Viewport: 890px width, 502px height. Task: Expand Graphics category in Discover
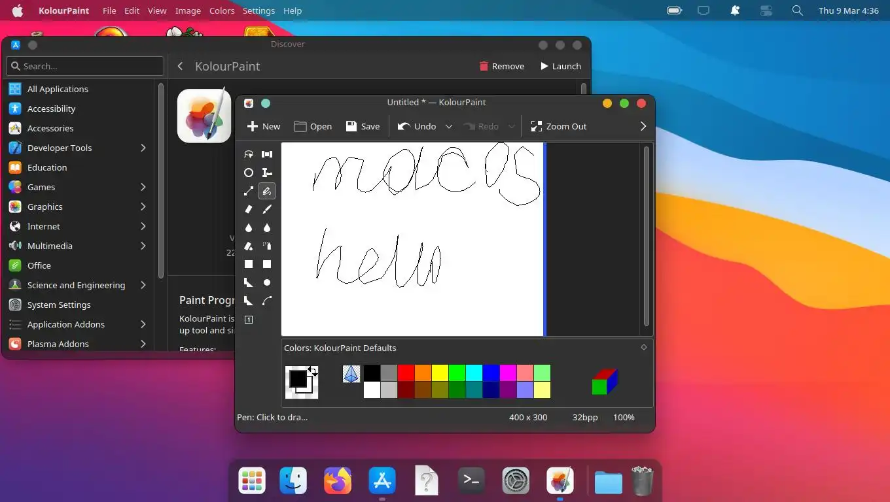(x=143, y=207)
